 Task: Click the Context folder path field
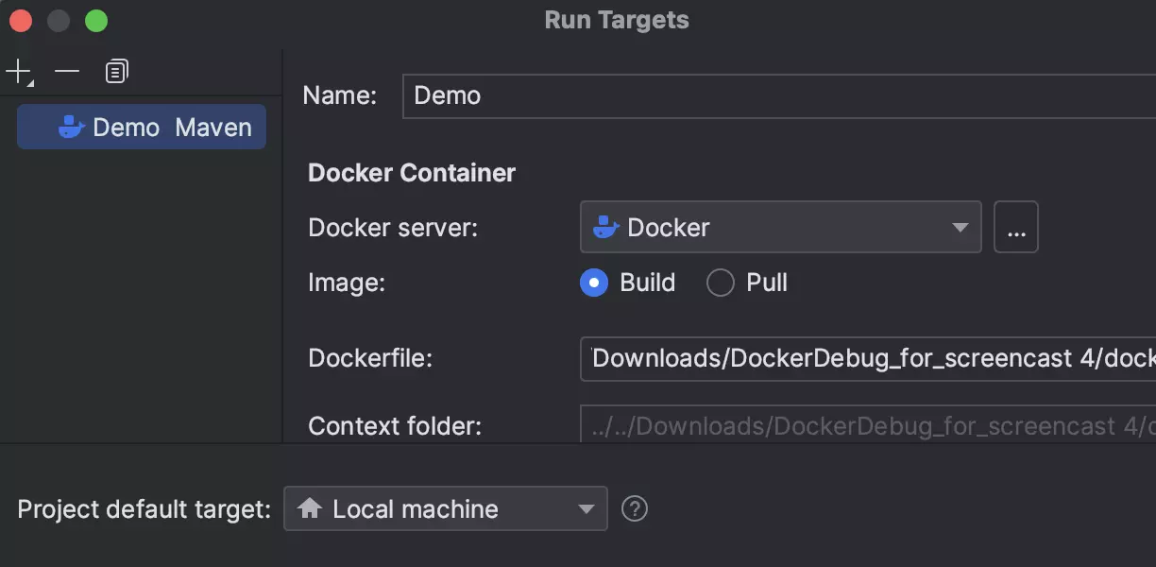coord(867,426)
